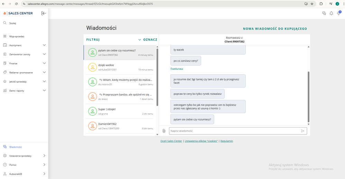Expand the Finanse sidebar section

pyautogui.click(x=44, y=63)
